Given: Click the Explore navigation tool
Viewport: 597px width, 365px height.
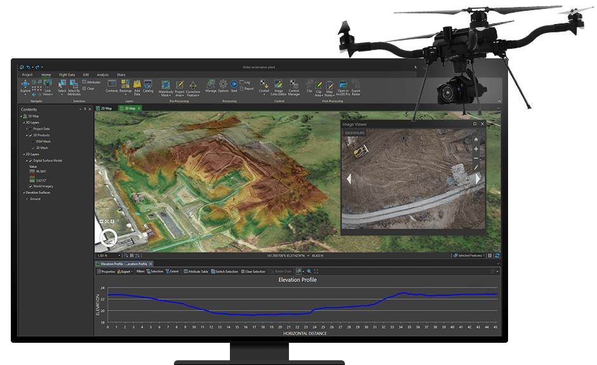Looking at the screenshot, I should click(25, 84).
